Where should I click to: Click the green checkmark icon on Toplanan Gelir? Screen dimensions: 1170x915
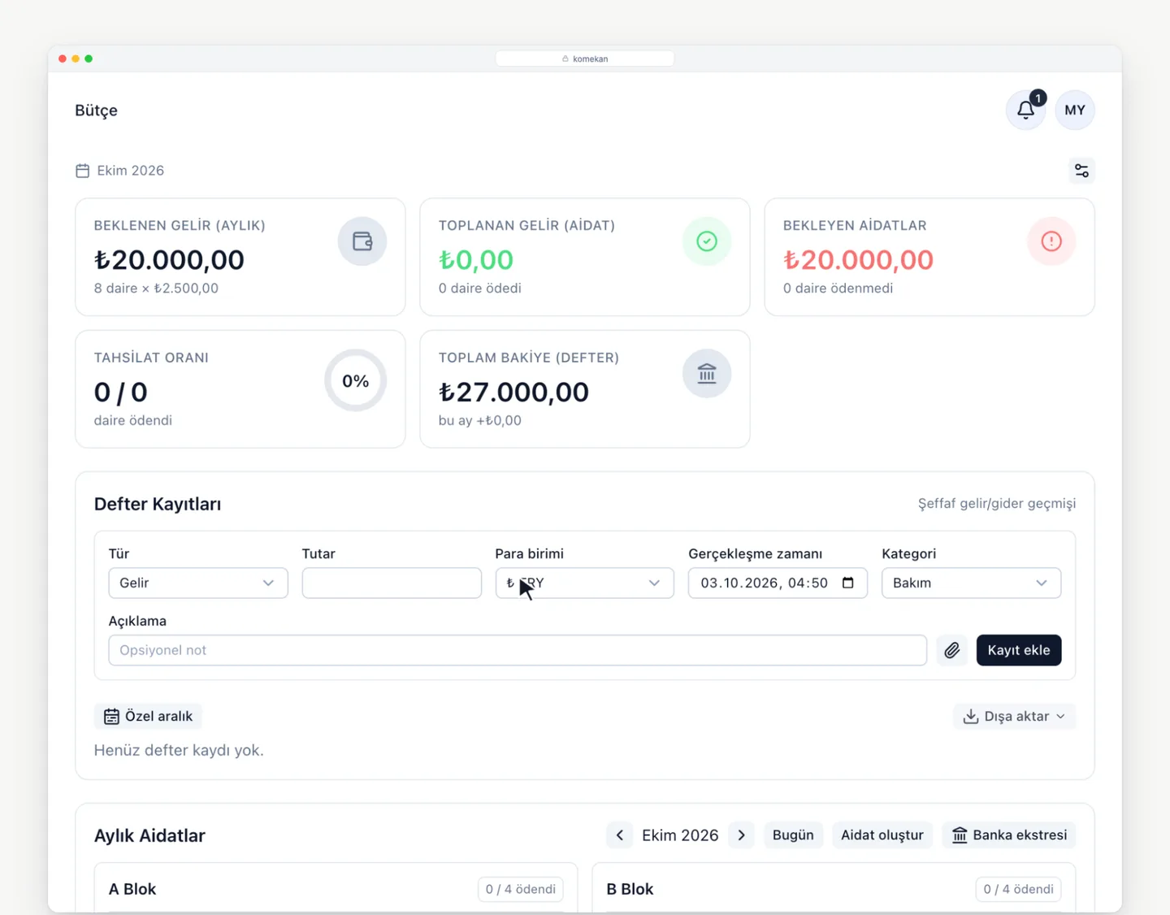click(x=707, y=241)
